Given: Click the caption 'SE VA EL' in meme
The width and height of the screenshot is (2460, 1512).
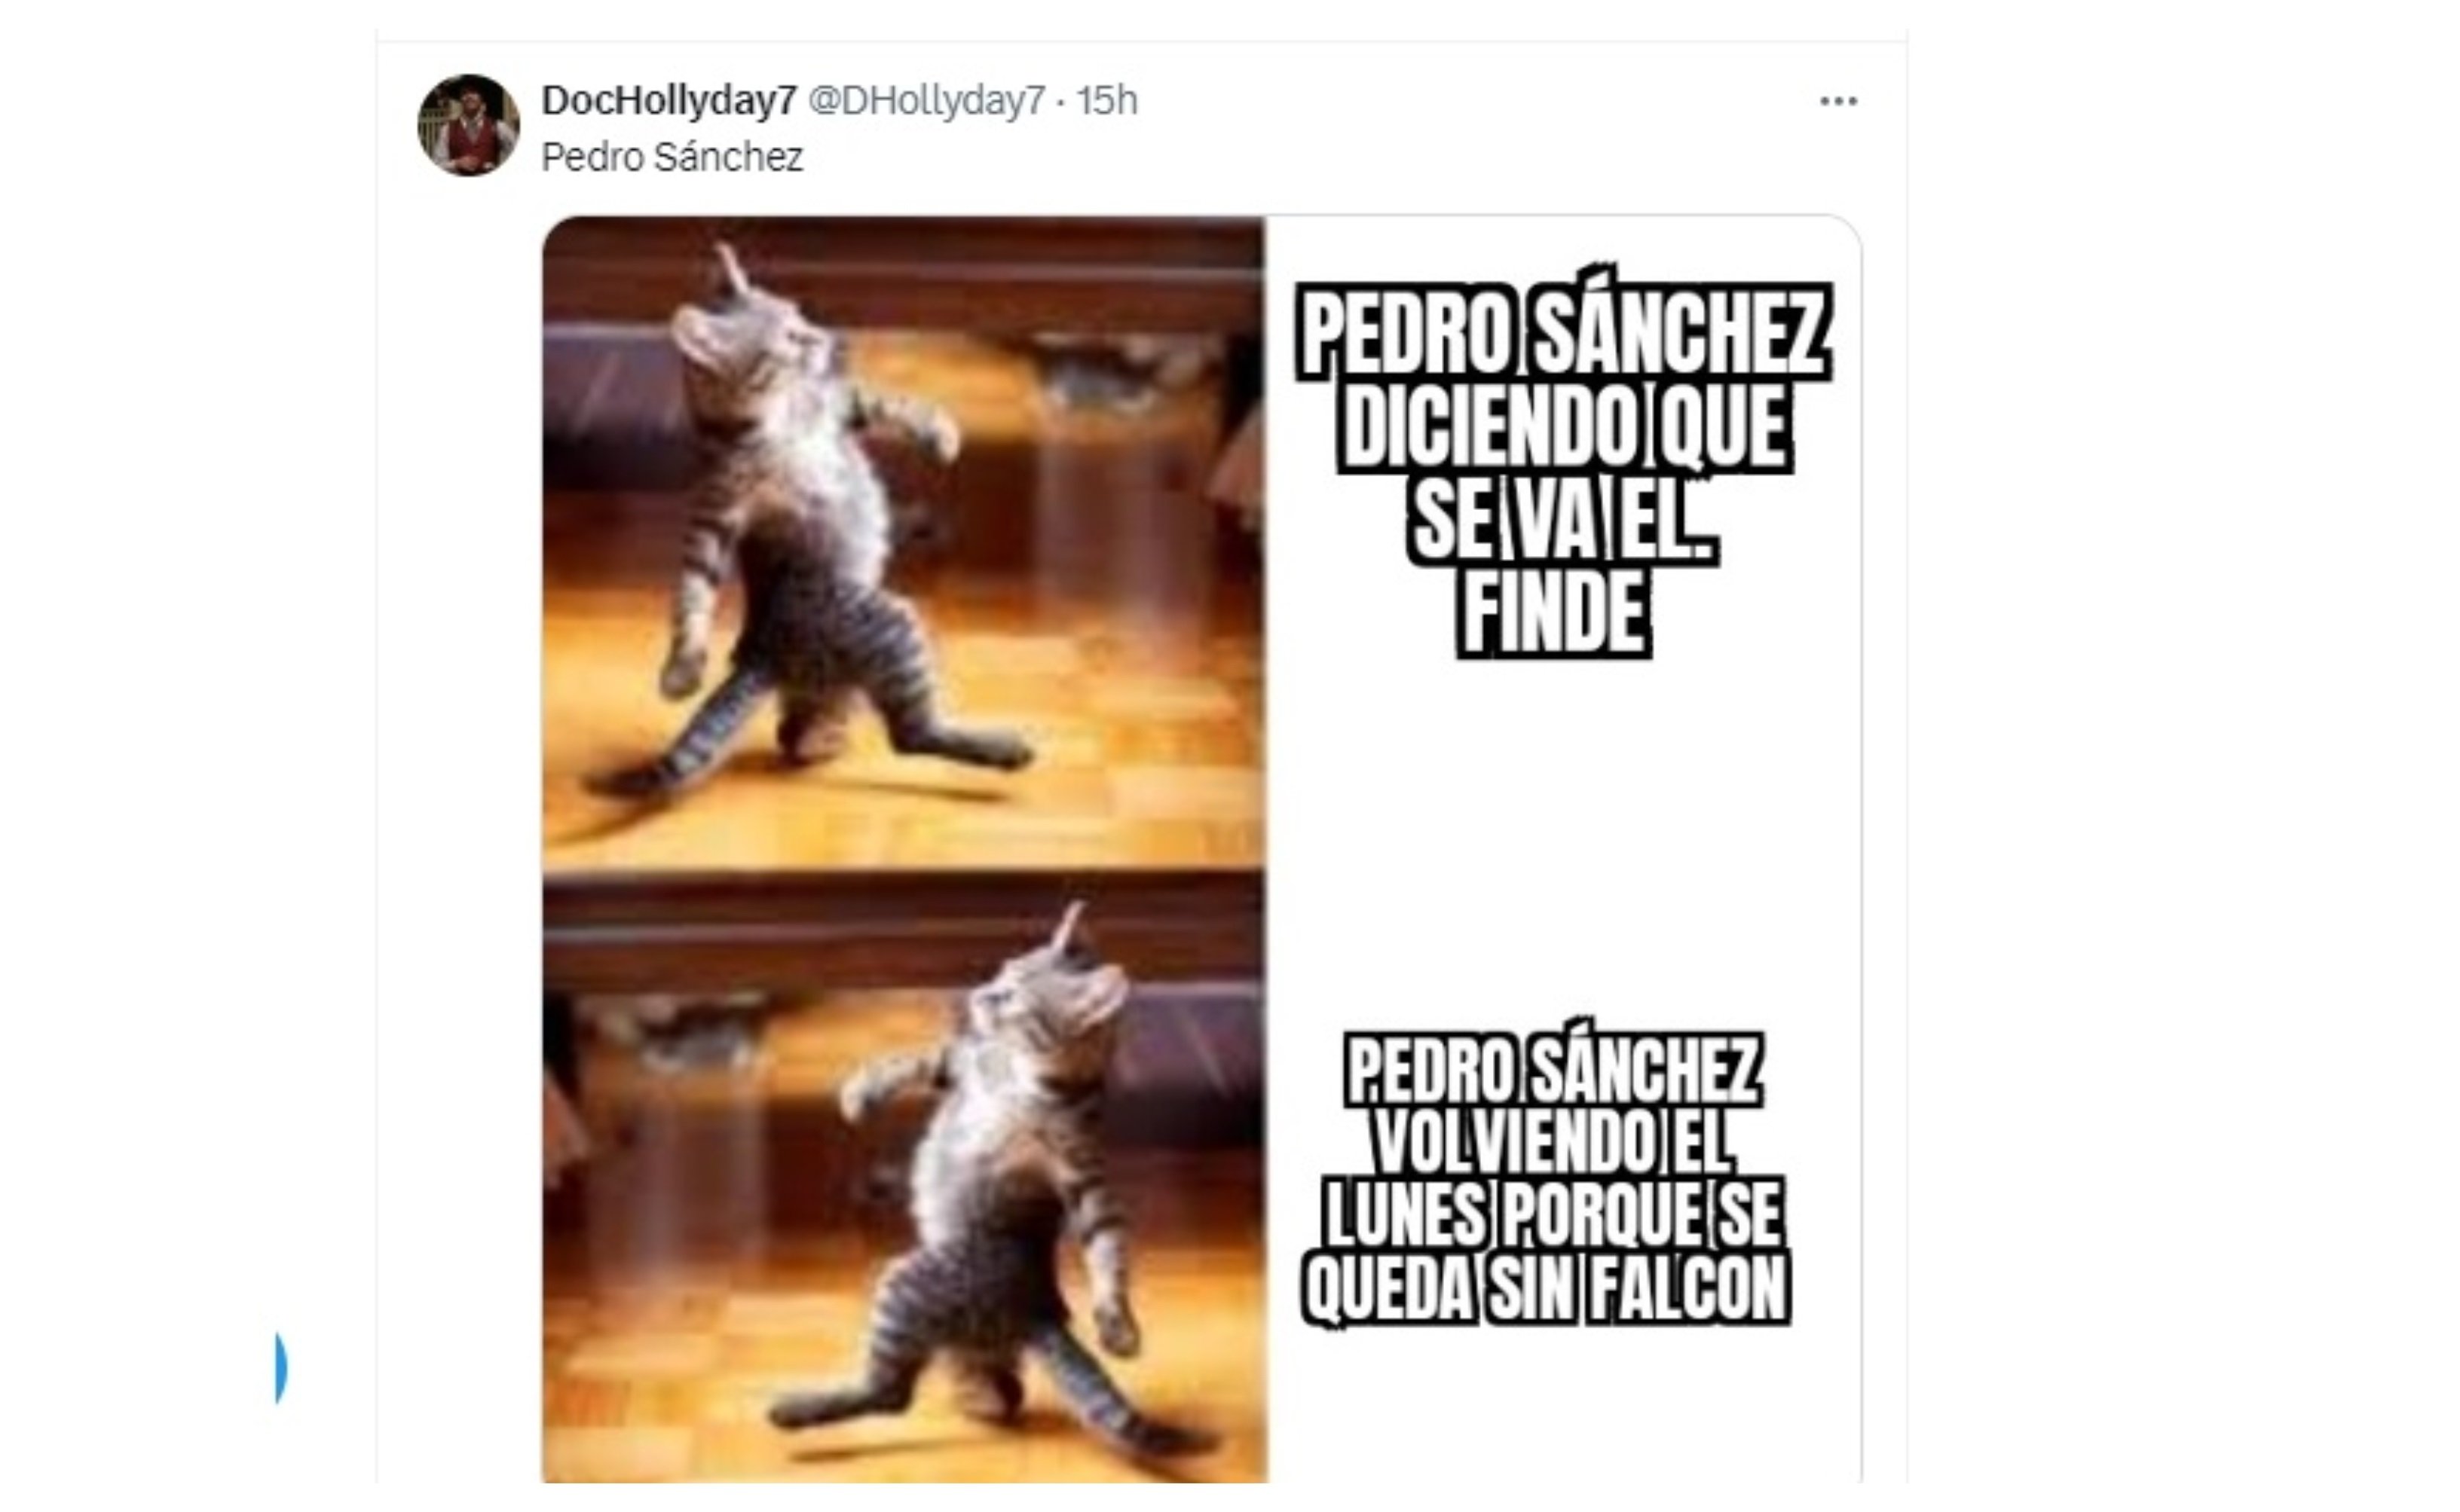Looking at the screenshot, I should (x=1562, y=521).
